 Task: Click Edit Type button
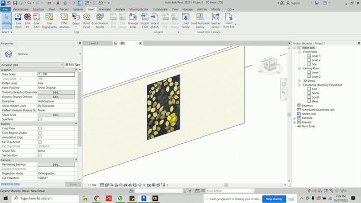73,65
